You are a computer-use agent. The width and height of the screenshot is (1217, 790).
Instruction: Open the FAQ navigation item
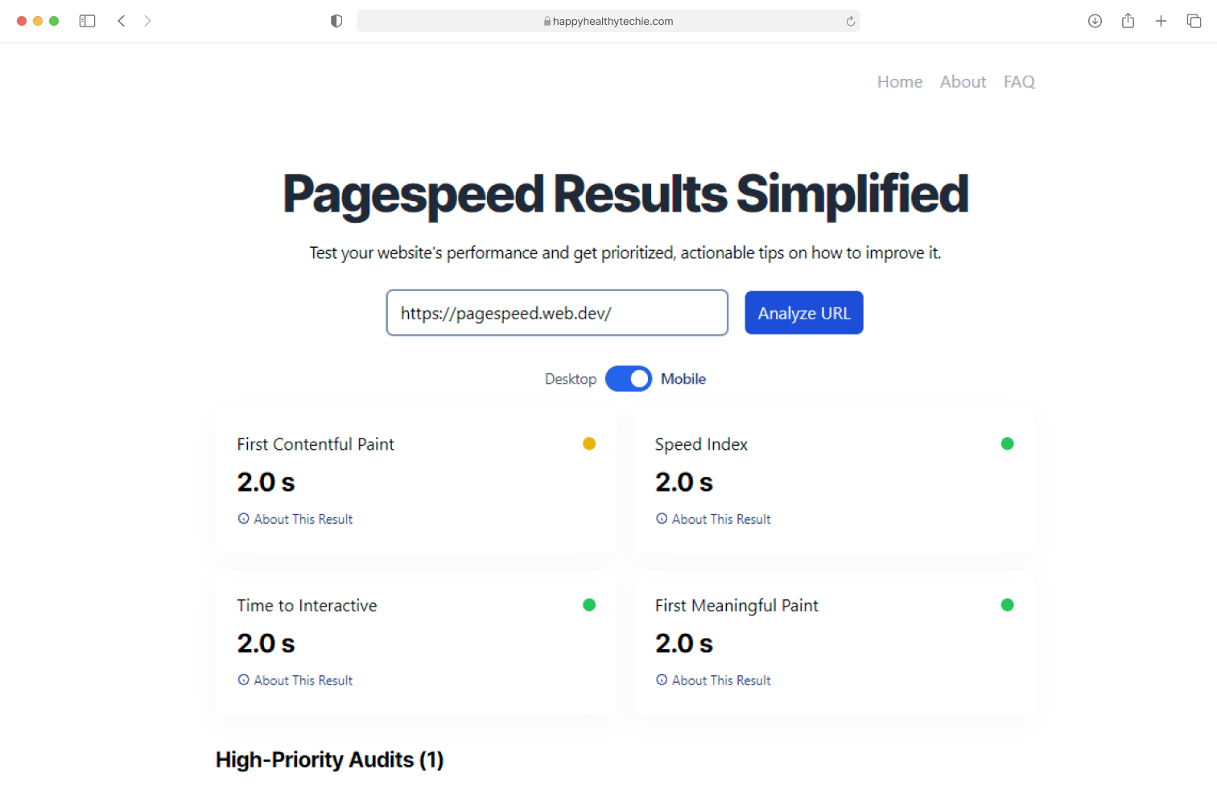pyautogui.click(x=1019, y=82)
